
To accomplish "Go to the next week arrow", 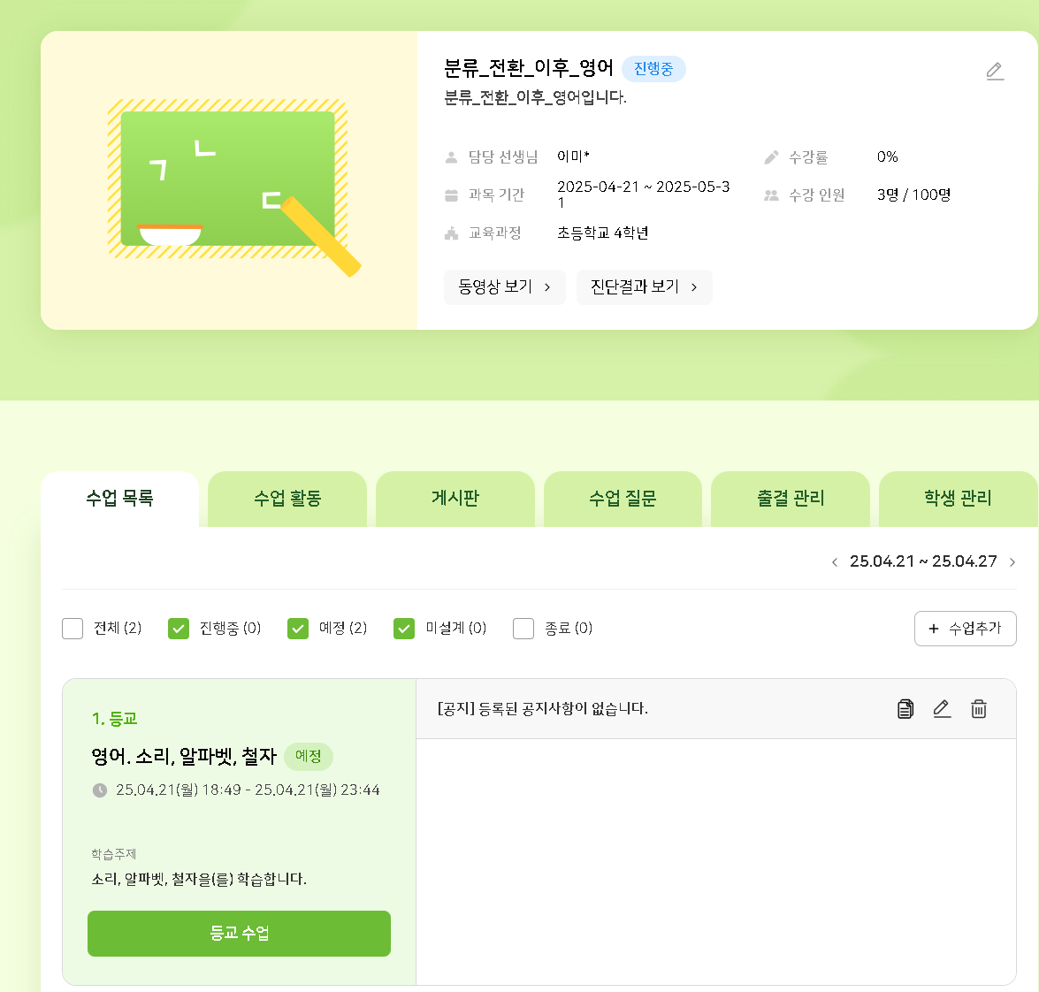I will (x=1012, y=562).
